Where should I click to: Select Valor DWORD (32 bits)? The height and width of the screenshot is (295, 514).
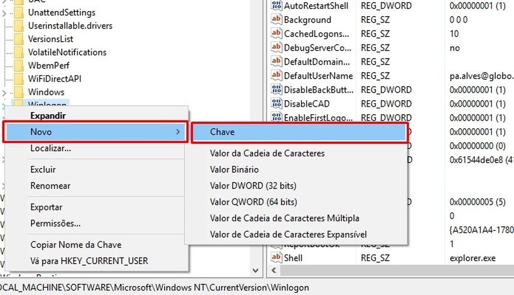[253, 186]
